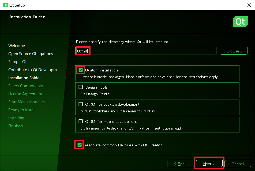Viewport: 255px width, 171px height.
Task: Return with the Back button
Action: pyautogui.click(x=180, y=164)
